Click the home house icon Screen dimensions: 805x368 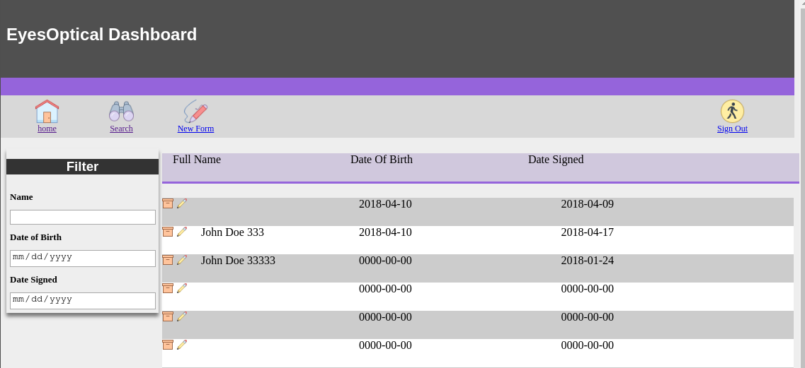coord(47,111)
